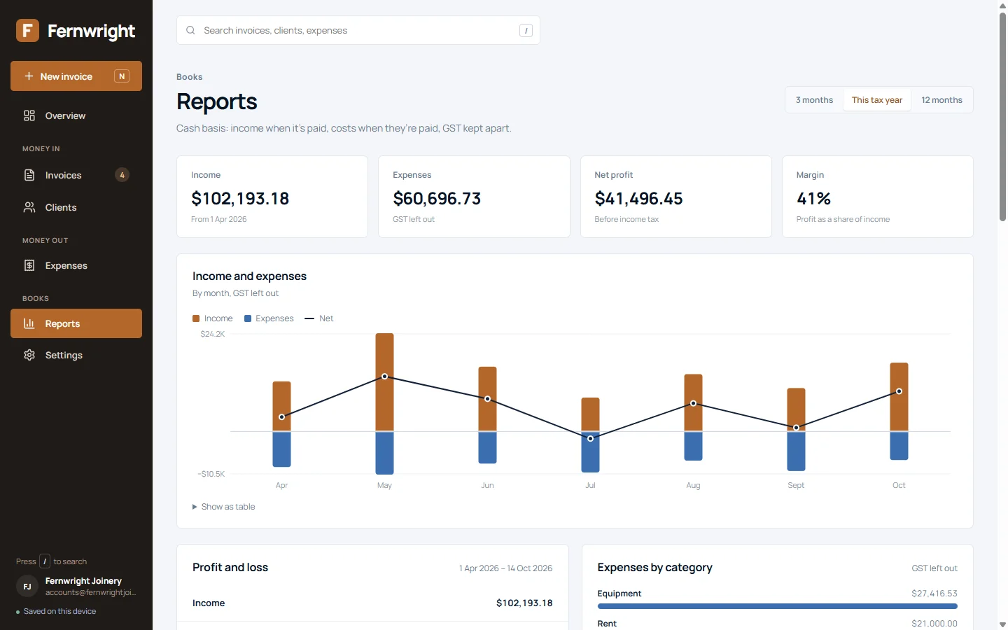1008x630 pixels.
Task: Open Expenses in the sidebar
Action: coord(76,265)
